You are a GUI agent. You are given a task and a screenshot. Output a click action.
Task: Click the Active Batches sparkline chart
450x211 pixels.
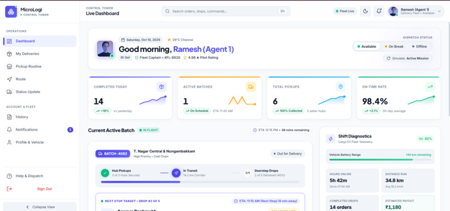[x=242, y=100]
